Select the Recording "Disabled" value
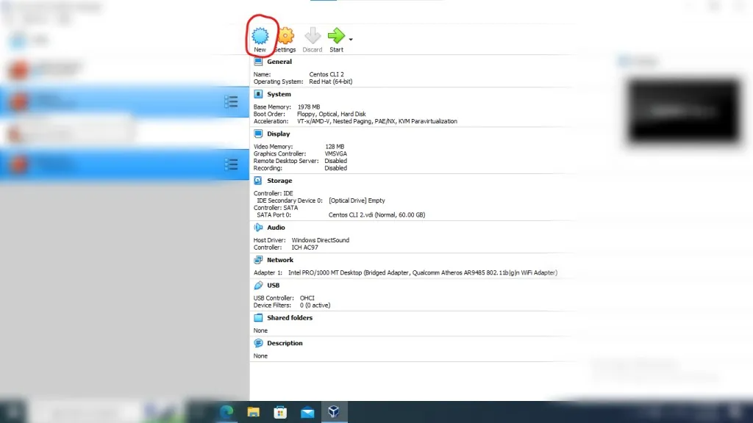753x423 pixels. 335,168
